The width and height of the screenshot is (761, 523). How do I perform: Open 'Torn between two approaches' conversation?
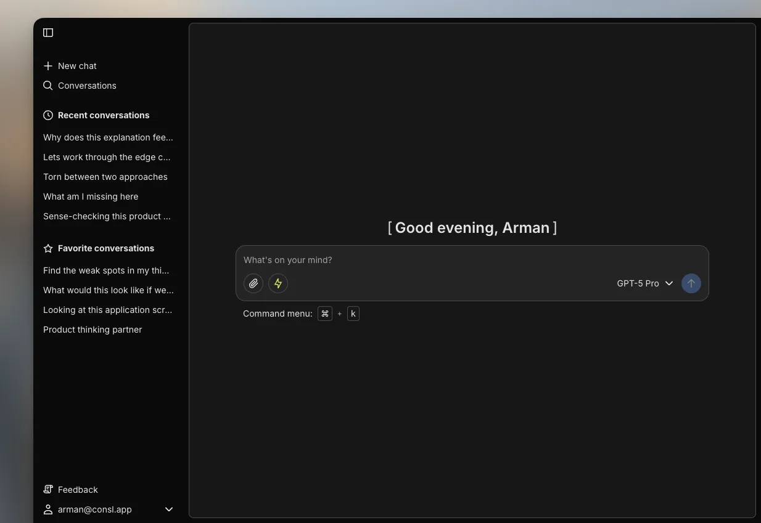click(105, 177)
